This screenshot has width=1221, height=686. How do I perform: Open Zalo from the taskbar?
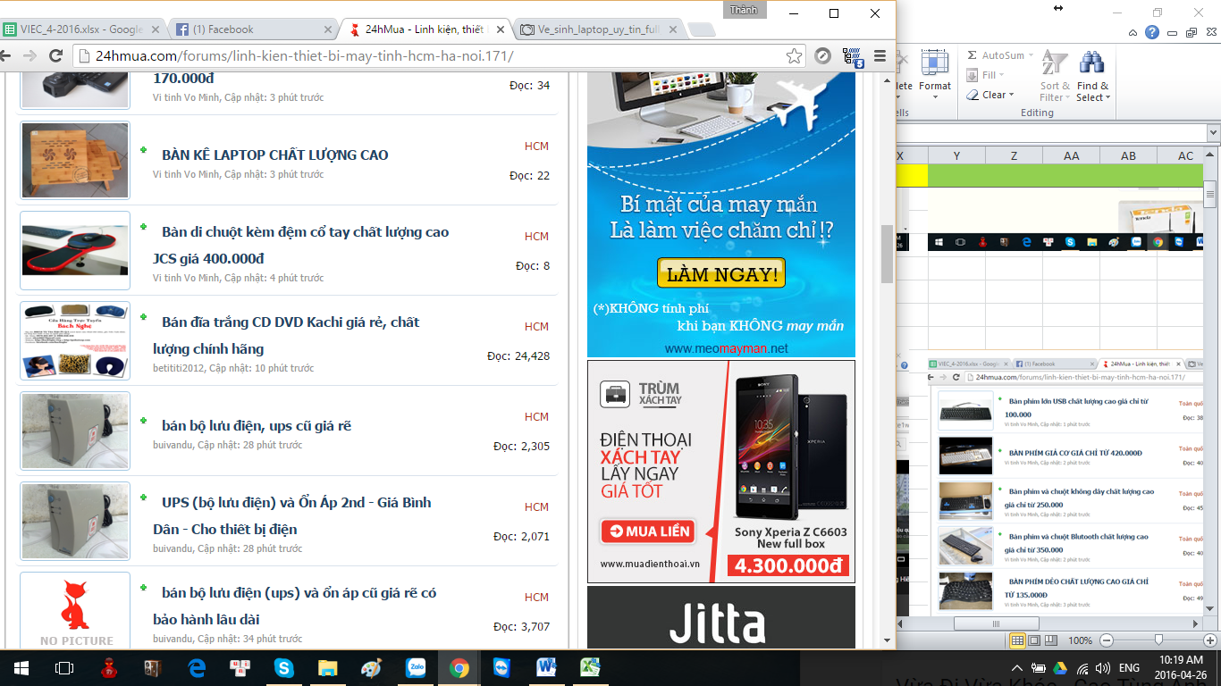(x=416, y=668)
